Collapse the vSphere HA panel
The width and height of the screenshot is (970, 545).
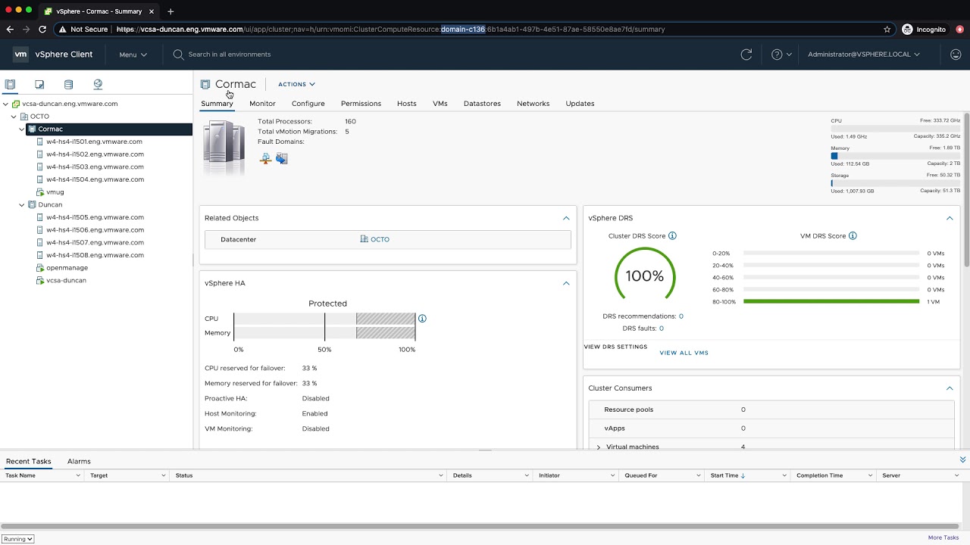click(566, 283)
